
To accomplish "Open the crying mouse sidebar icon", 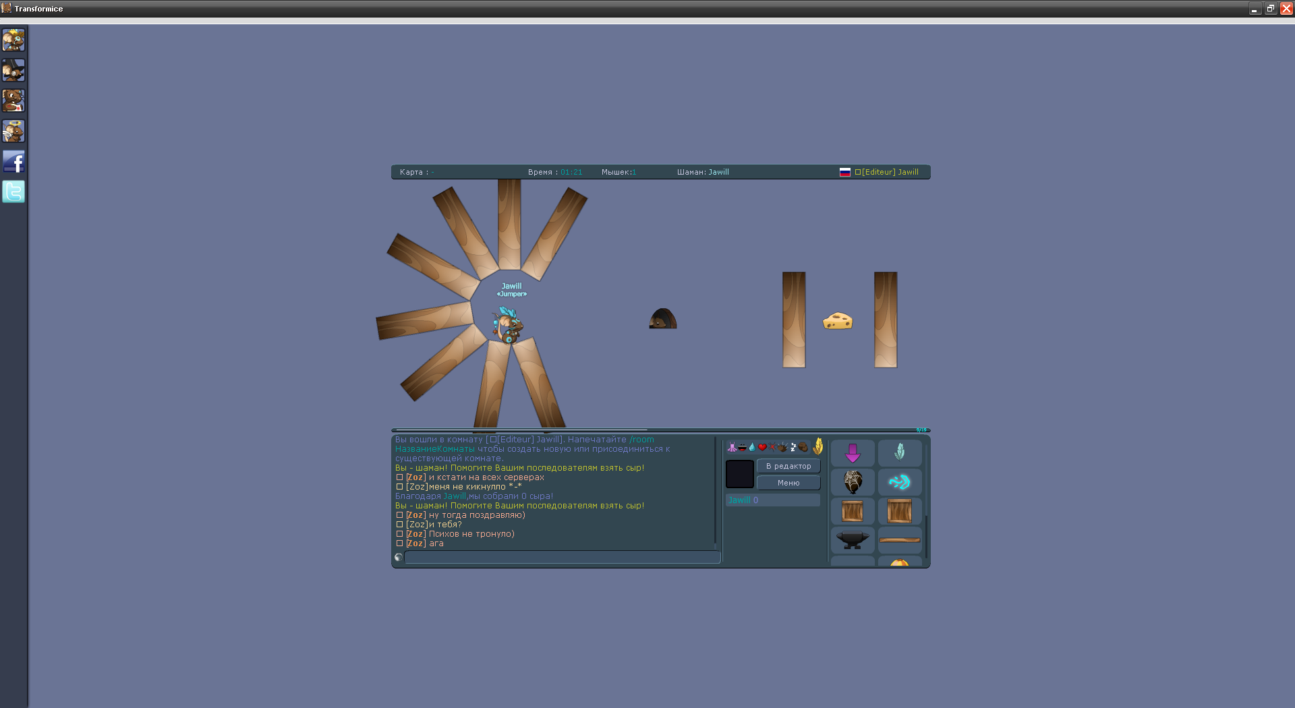I will point(13,100).
